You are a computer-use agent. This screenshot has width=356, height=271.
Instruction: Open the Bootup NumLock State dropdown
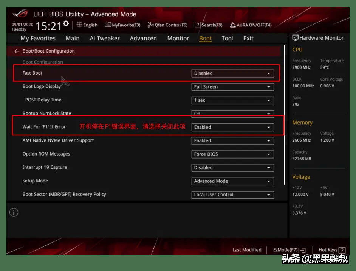[x=233, y=114]
